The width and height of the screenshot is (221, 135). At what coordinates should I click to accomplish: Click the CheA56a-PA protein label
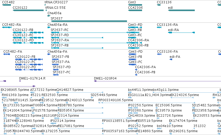[x=57, y=52]
